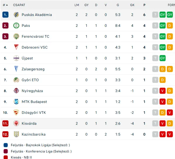This screenshot has width=175, height=159.
Task: Open the Ferencvárosi TC crest icon
Action: [16, 36]
